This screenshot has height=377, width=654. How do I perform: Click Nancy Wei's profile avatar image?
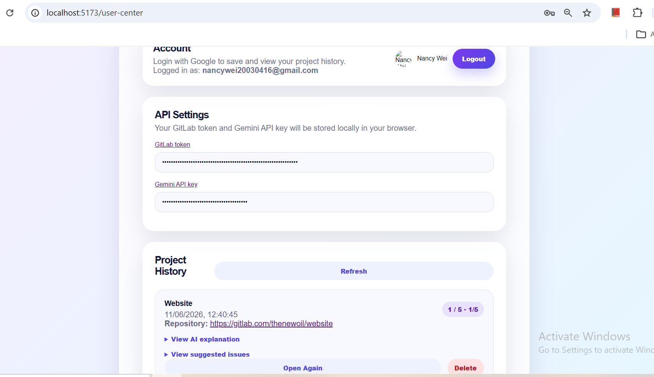[403, 59]
